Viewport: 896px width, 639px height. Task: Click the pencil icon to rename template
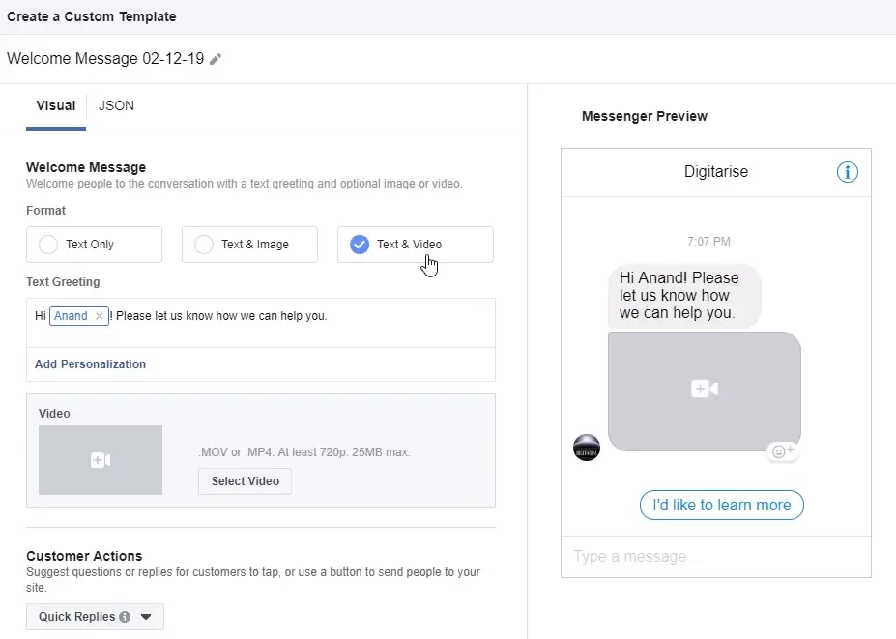coord(216,59)
